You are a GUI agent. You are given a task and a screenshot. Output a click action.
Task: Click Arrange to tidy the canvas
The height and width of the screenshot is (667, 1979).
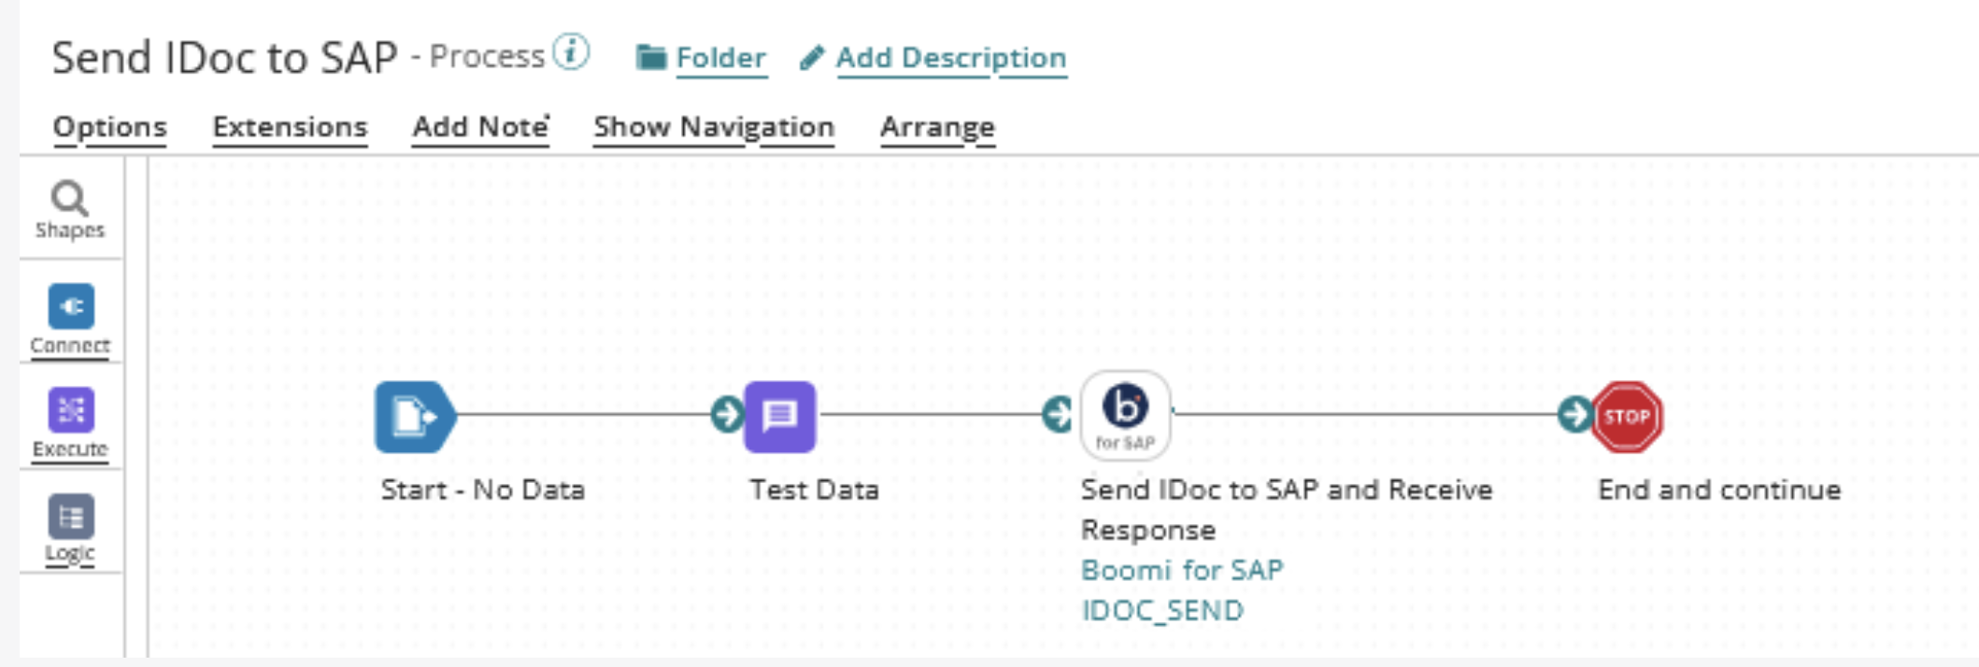[x=937, y=127]
